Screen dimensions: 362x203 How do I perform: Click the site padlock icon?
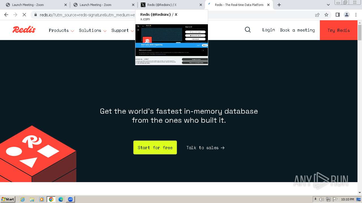[x=35, y=15]
